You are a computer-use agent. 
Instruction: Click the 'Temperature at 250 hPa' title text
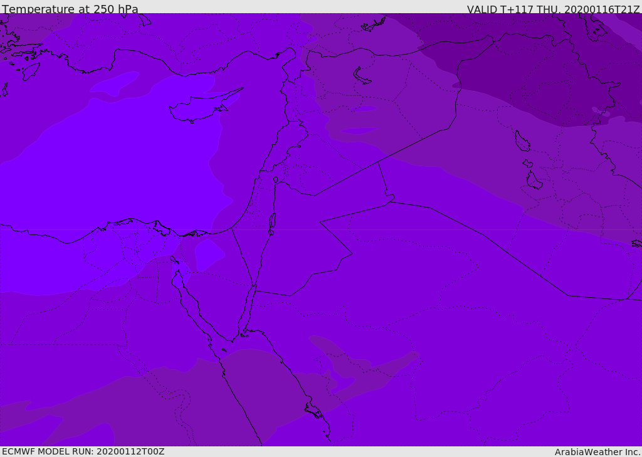[x=70, y=9]
